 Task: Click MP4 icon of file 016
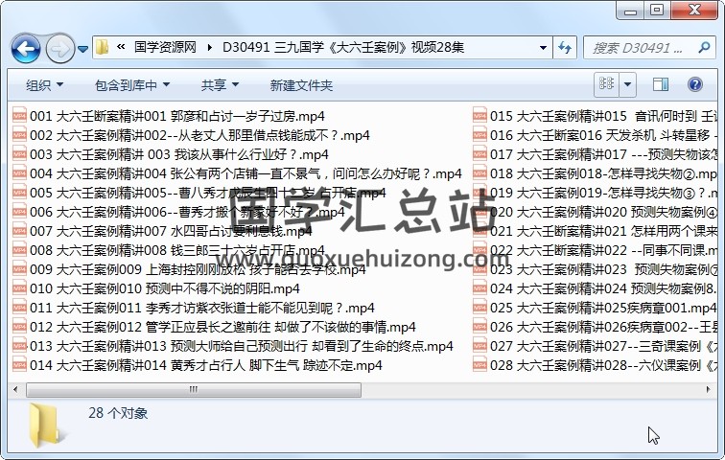tap(479, 135)
